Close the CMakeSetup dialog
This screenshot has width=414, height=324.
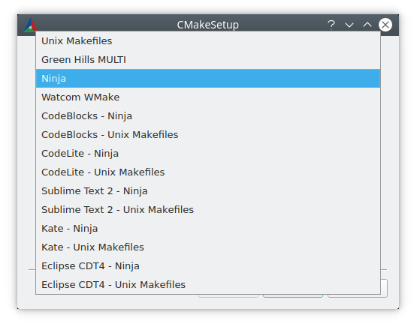coord(385,25)
